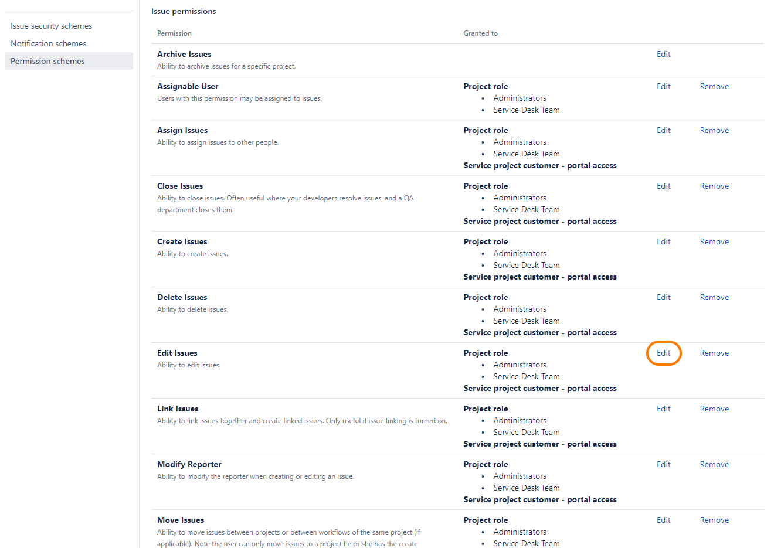Remove grants from Assign Issues
This screenshot has height=548, width=774.
pos(714,130)
